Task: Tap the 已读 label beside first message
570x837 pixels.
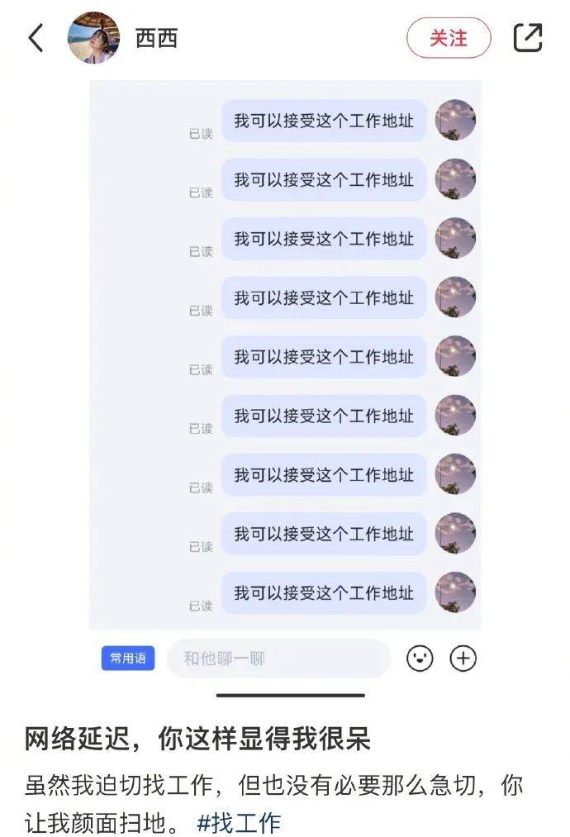Action: [x=201, y=134]
